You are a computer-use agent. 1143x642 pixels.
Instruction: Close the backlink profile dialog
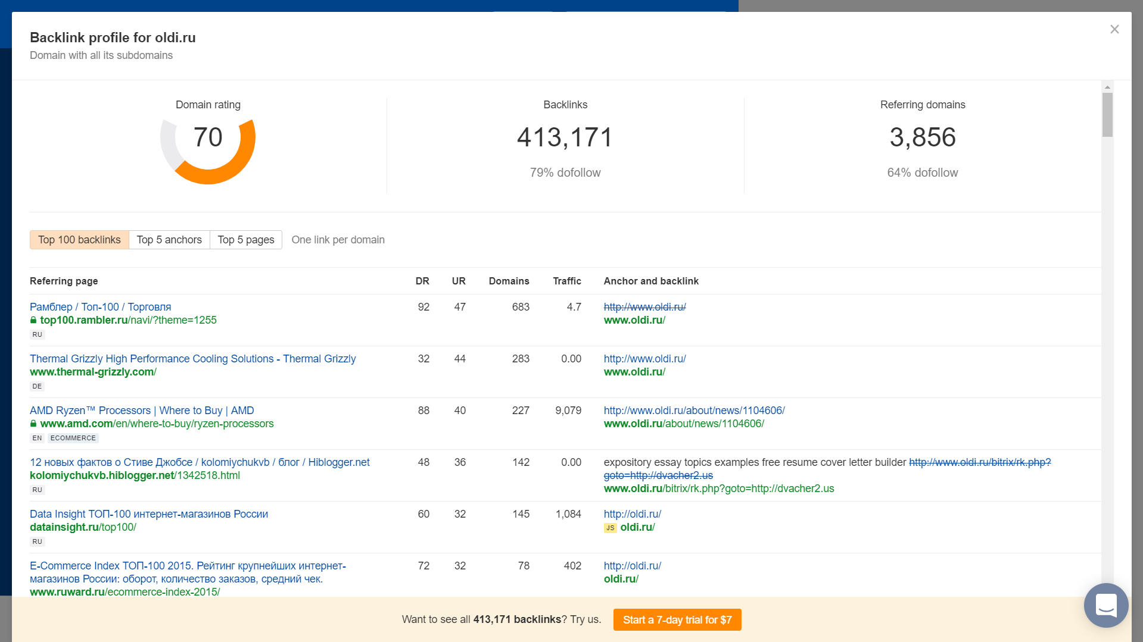click(x=1114, y=29)
